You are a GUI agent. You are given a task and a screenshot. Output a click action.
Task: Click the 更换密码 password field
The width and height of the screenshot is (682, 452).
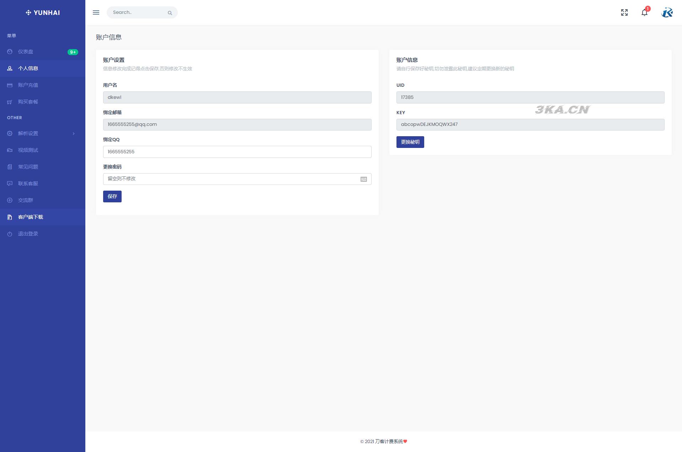(x=231, y=179)
